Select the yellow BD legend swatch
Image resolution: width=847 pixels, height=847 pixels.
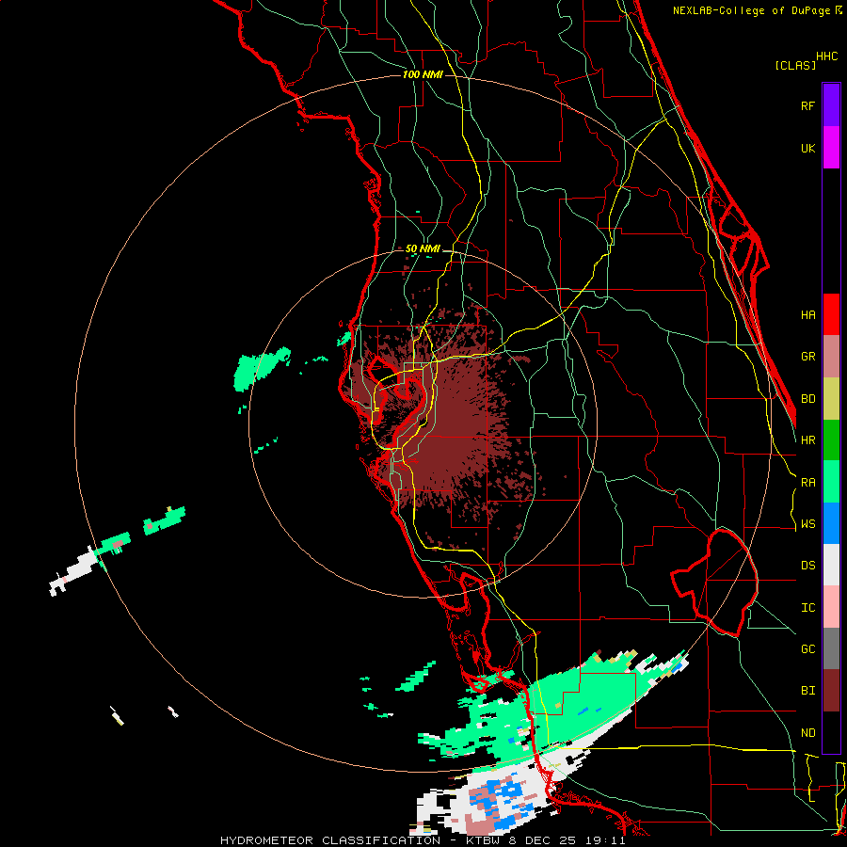coord(831,399)
